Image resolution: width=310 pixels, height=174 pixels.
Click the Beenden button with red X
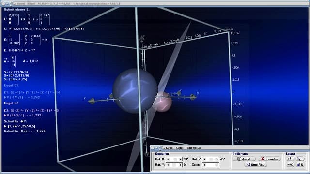[x=269, y=159]
